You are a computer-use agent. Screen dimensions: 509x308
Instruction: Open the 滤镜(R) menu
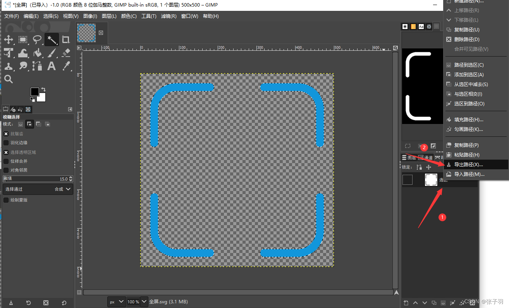[x=169, y=16]
